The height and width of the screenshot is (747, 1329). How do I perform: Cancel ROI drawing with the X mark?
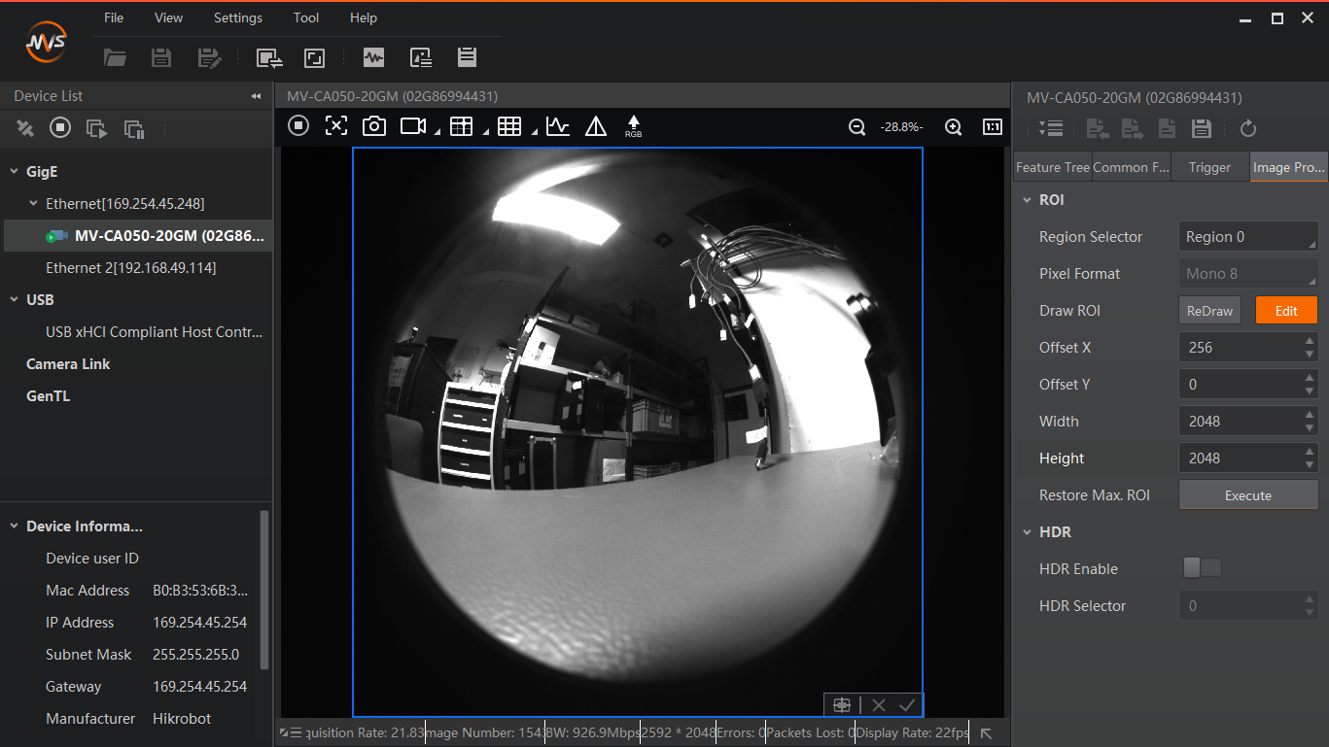coord(878,704)
